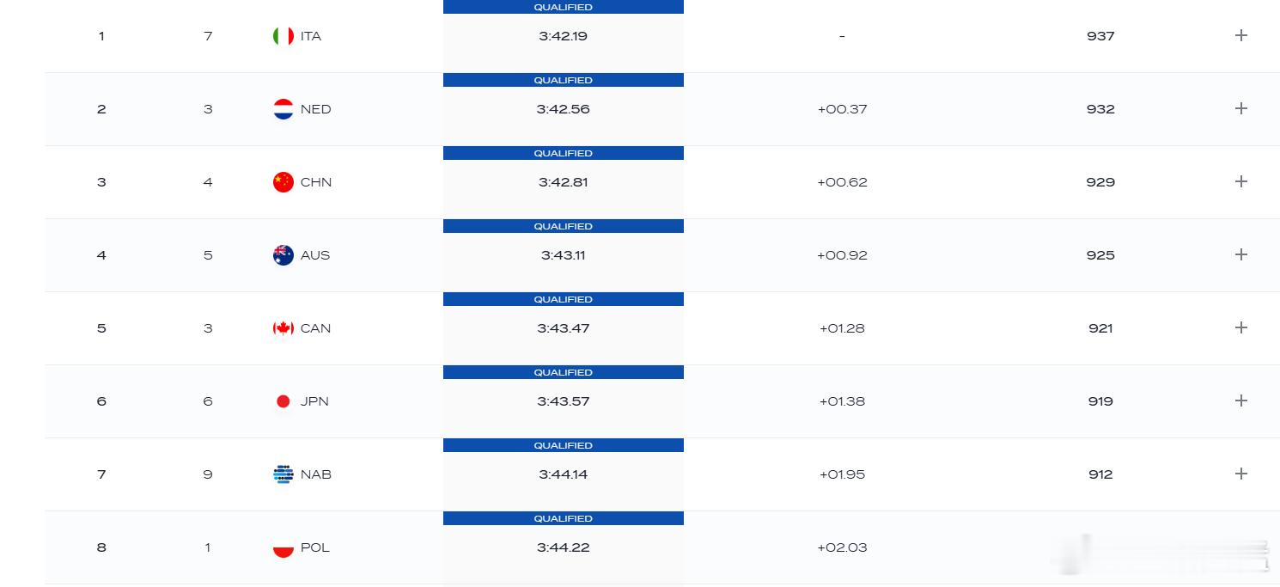Image resolution: width=1280 pixels, height=587 pixels.
Task: Click the Poland flag icon
Action: point(283,547)
